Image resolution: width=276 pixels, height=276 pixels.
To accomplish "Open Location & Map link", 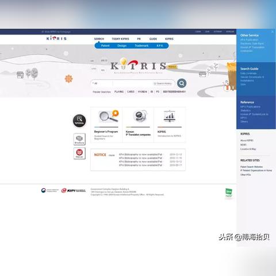I will (x=248, y=149).
